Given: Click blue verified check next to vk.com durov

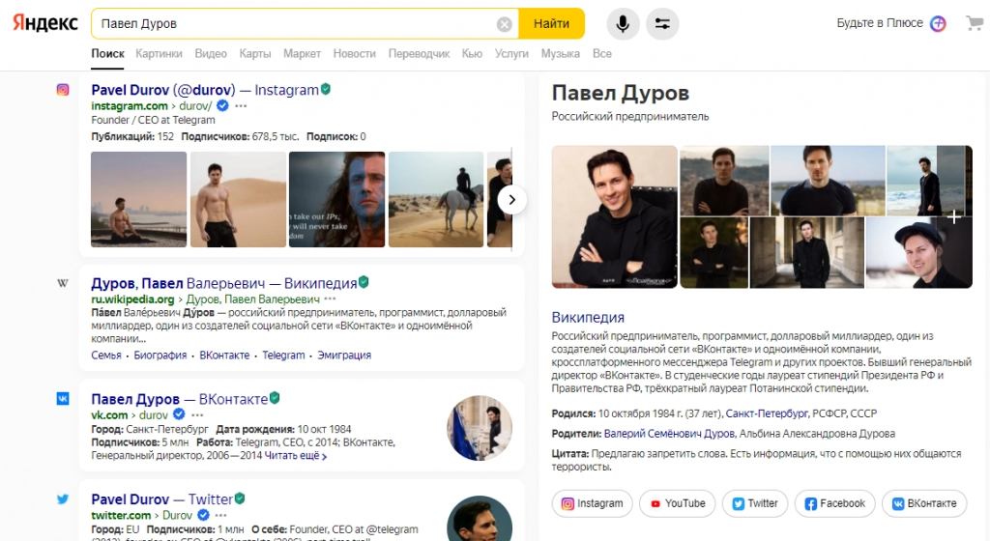Looking at the screenshot, I should click(x=179, y=414).
